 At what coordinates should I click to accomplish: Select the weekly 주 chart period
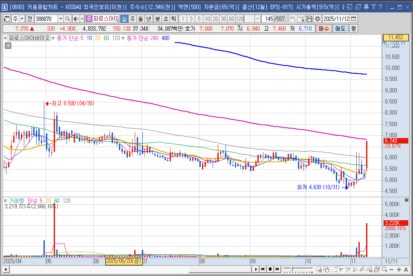pos(133,19)
